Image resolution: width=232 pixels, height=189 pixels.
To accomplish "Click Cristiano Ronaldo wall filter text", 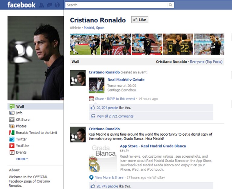I will [171, 61].
